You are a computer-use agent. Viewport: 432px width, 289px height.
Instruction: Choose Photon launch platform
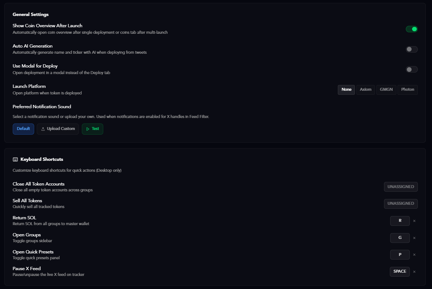[x=407, y=90]
